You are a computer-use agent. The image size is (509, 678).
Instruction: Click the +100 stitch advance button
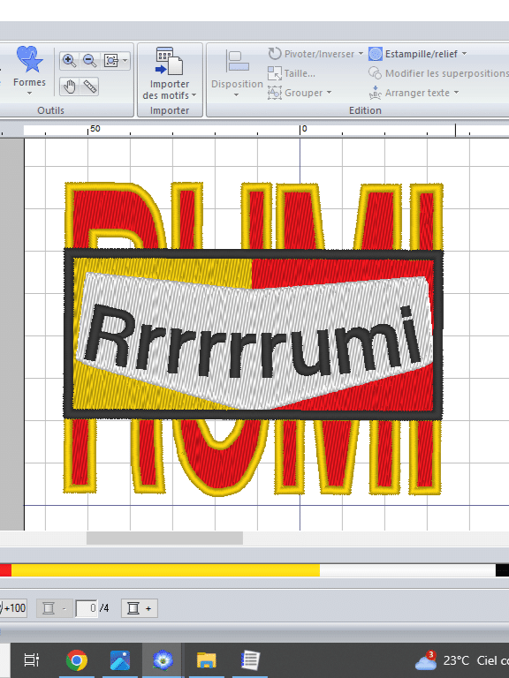[13, 608]
